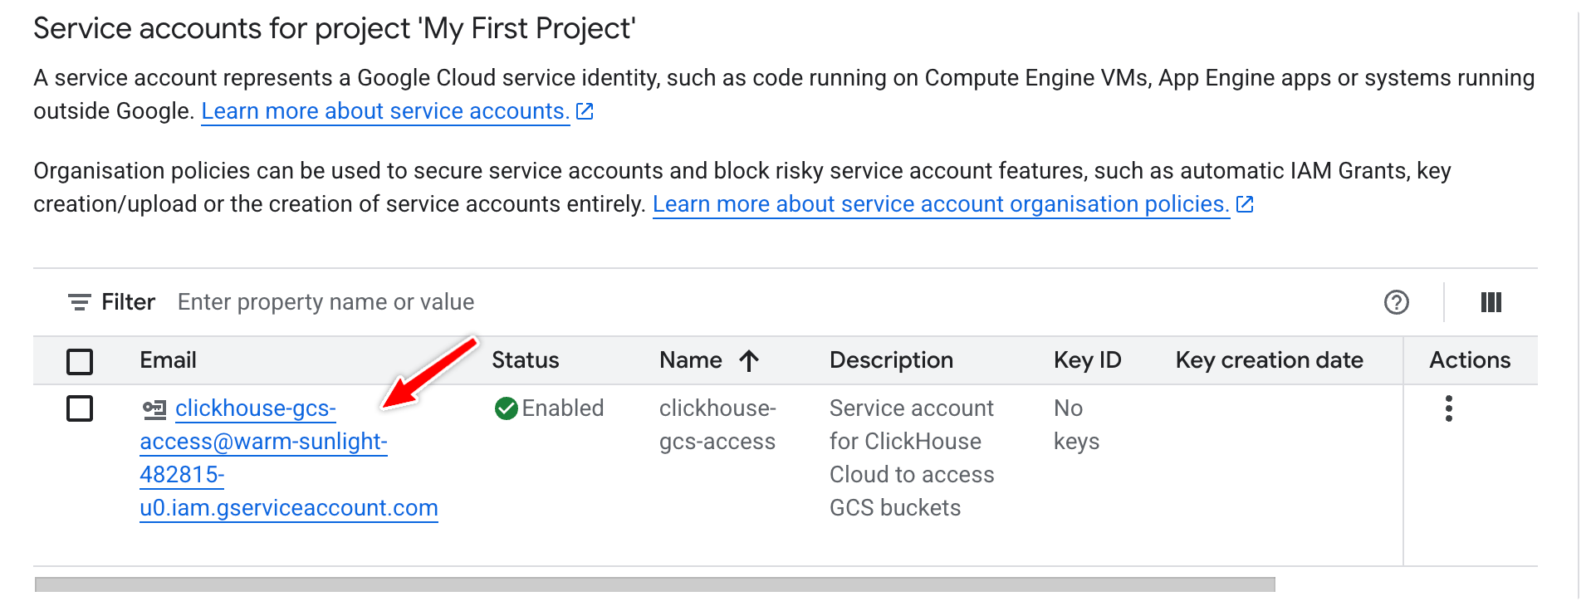The image size is (1591, 611).
Task: Click the Description column header
Action: [890, 360]
